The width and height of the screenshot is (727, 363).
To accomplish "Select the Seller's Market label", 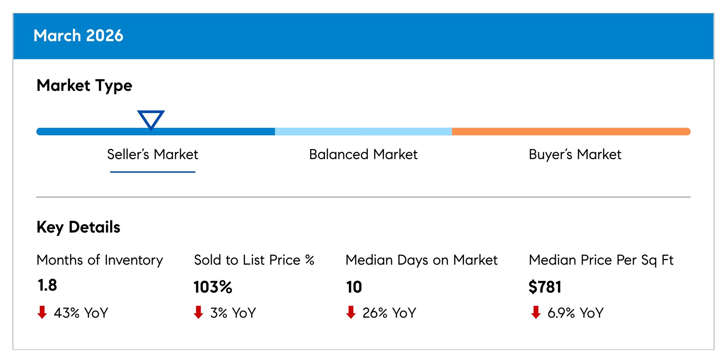I will tap(153, 154).
